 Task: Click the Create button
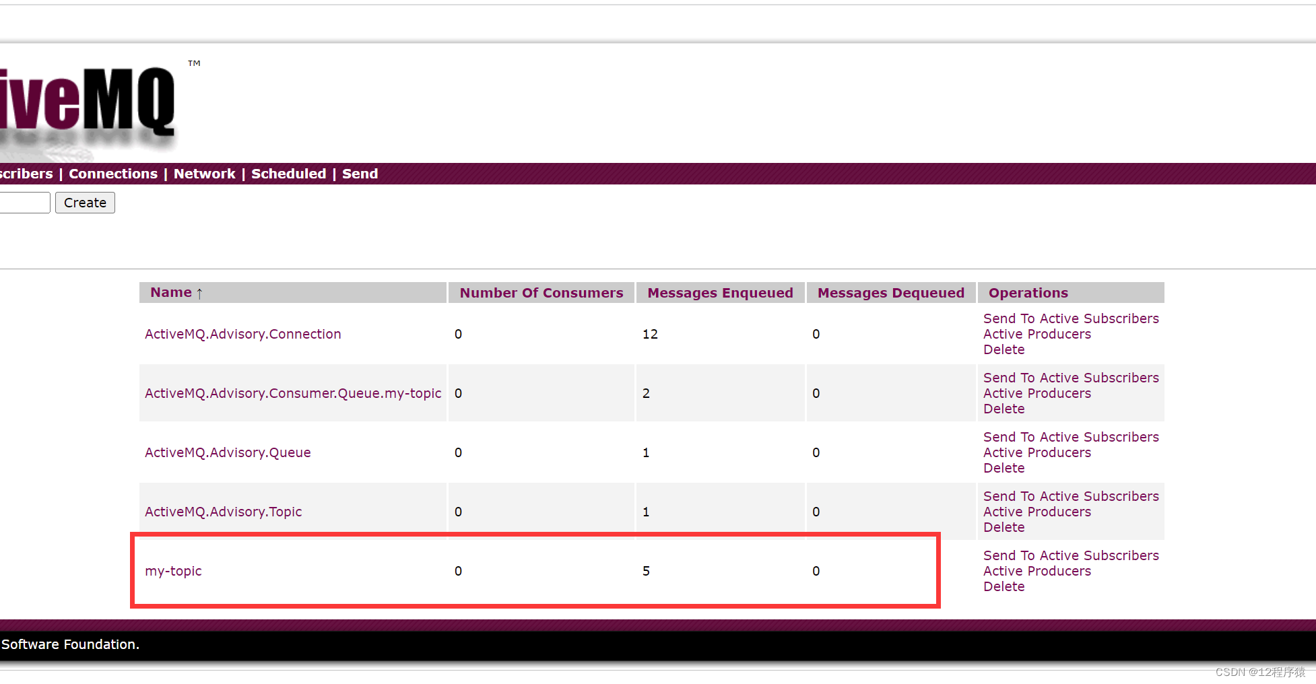85,203
